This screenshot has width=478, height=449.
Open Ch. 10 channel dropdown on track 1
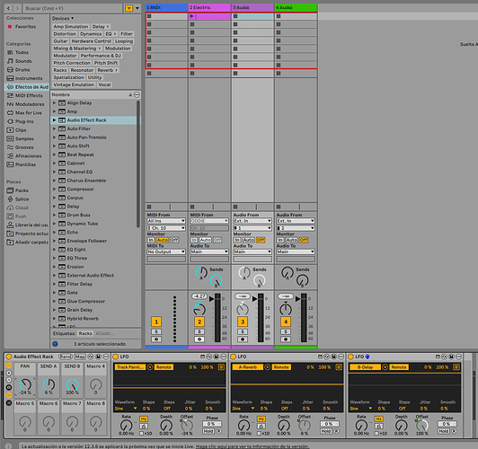[x=166, y=228]
